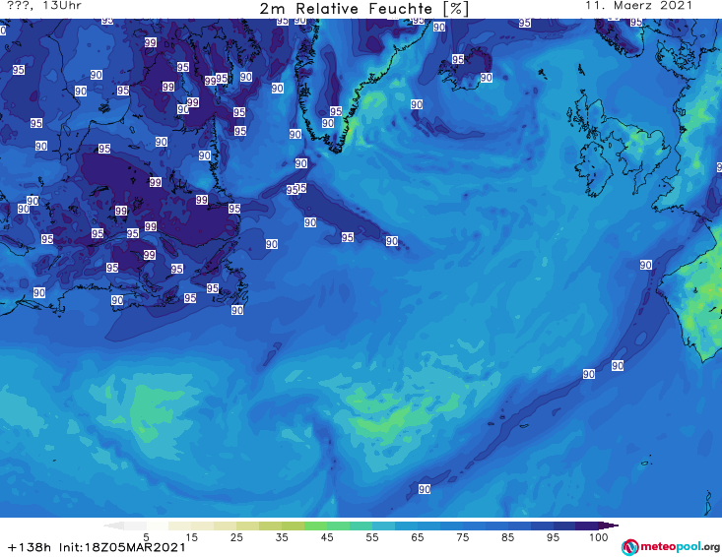722x557 pixels.
Task: Click the legend value "25"
Action: (236, 537)
